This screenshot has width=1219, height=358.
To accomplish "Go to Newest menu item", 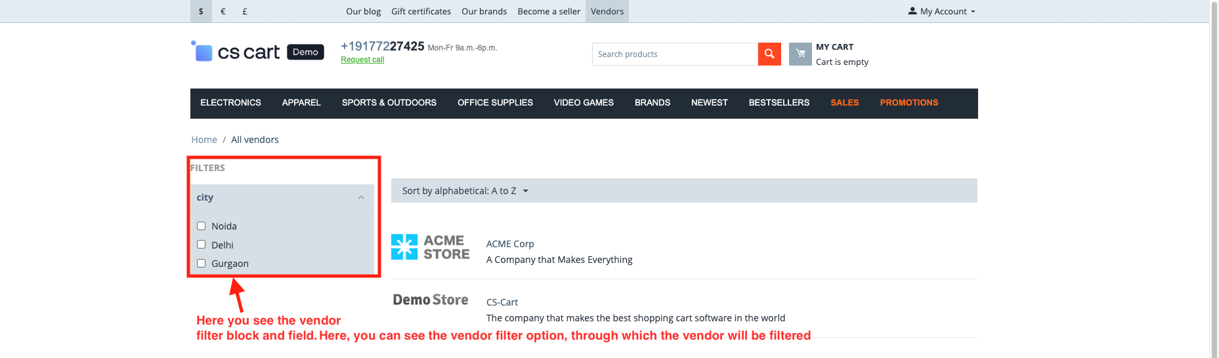I will point(710,103).
